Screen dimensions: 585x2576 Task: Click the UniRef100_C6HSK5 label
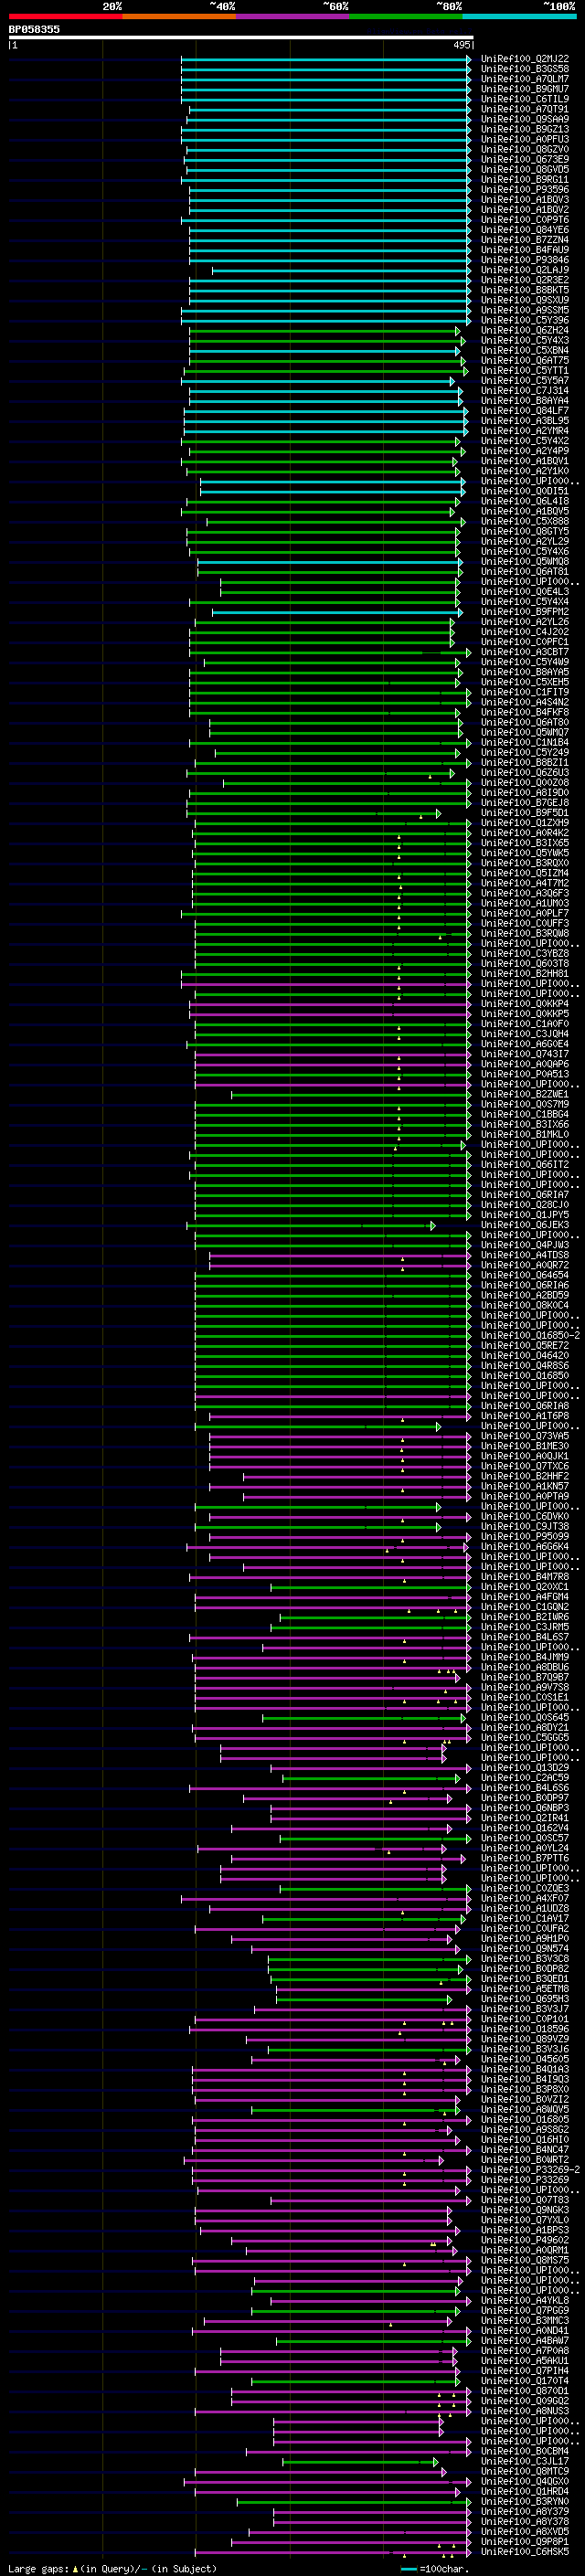(x=525, y=2550)
